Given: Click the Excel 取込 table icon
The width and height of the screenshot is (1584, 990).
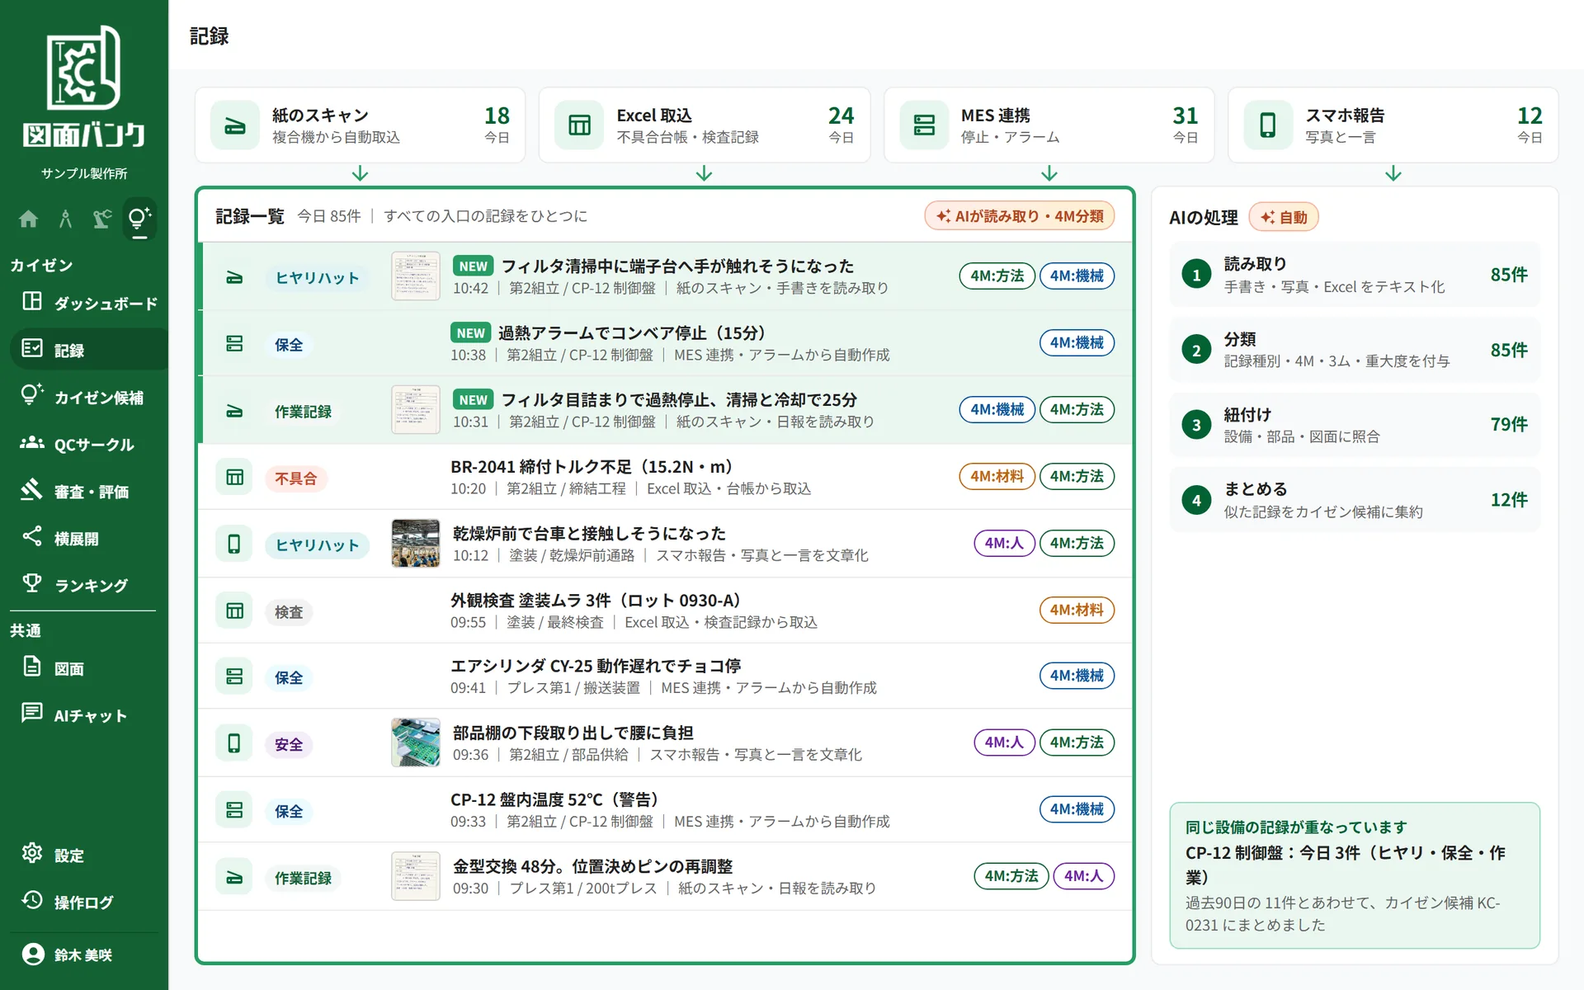Looking at the screenshot, I should pyautogui.click(x=579, y=125).
